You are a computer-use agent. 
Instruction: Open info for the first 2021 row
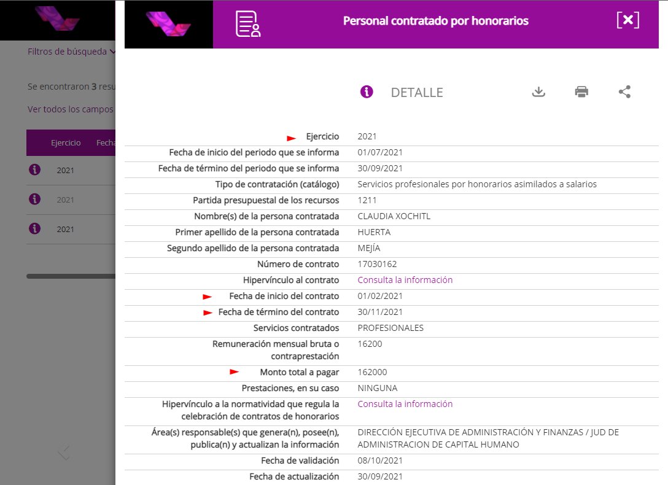(34, 169)
